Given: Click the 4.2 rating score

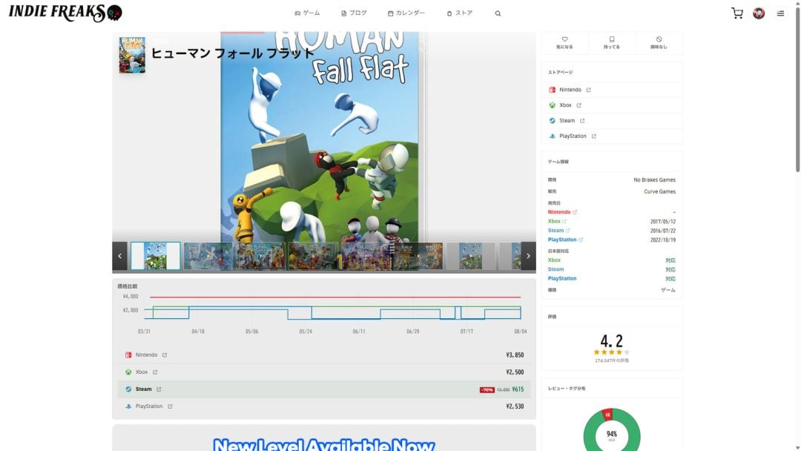Looking at the screenshot, I should [x=611, y=340].
